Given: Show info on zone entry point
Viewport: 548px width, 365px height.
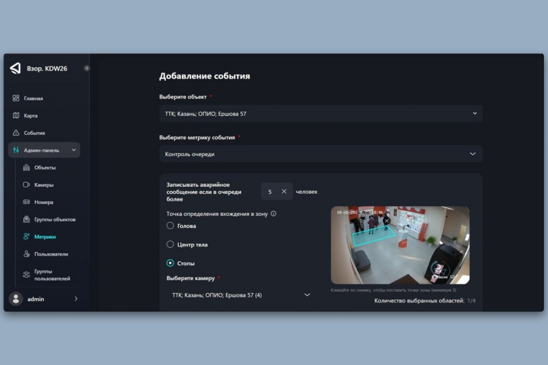Looking at the screenshot, I should (x=273, y=214).
